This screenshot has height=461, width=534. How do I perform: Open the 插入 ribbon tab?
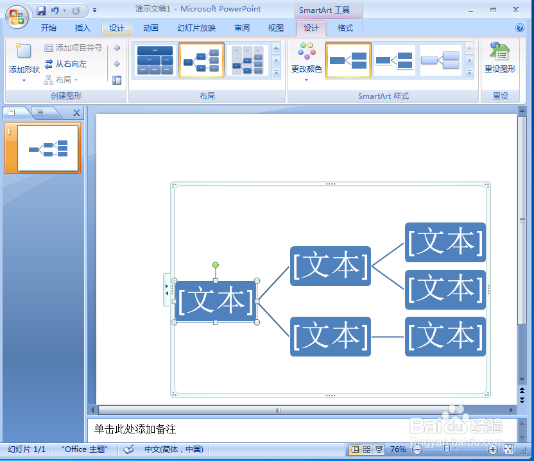point(82,28)
